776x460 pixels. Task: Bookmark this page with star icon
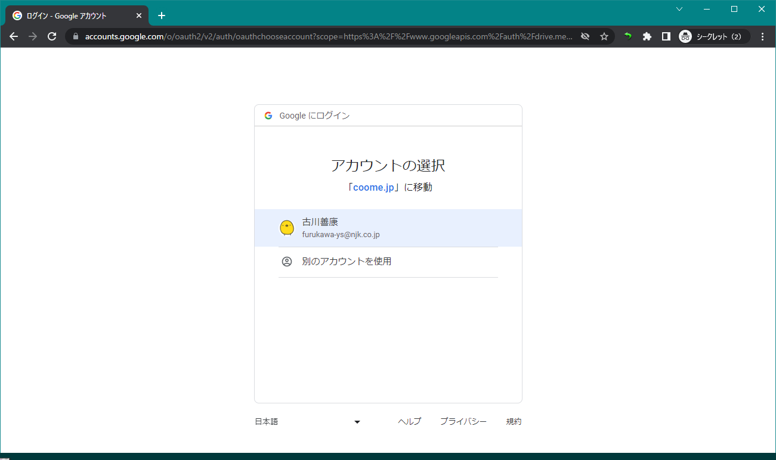tap(604, 36)
